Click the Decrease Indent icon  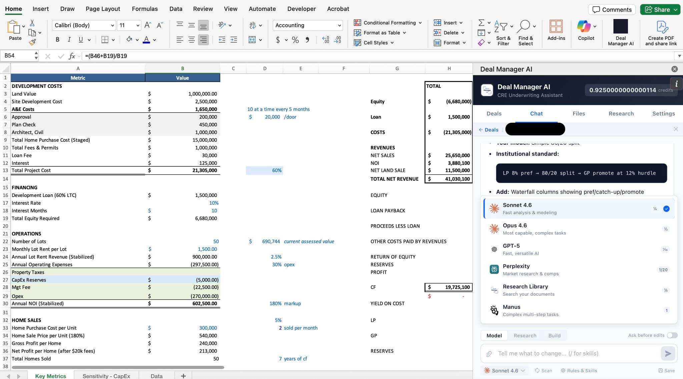coord(222,40)
